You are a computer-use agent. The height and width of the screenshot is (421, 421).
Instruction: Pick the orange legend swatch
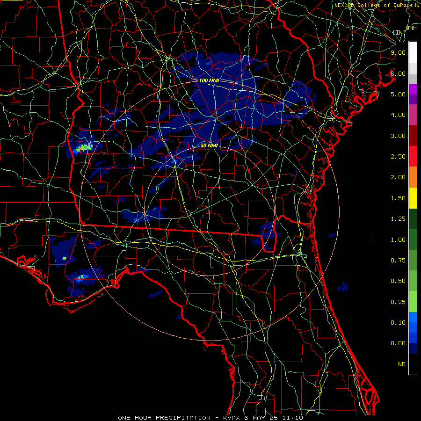[x=413, y=177]
